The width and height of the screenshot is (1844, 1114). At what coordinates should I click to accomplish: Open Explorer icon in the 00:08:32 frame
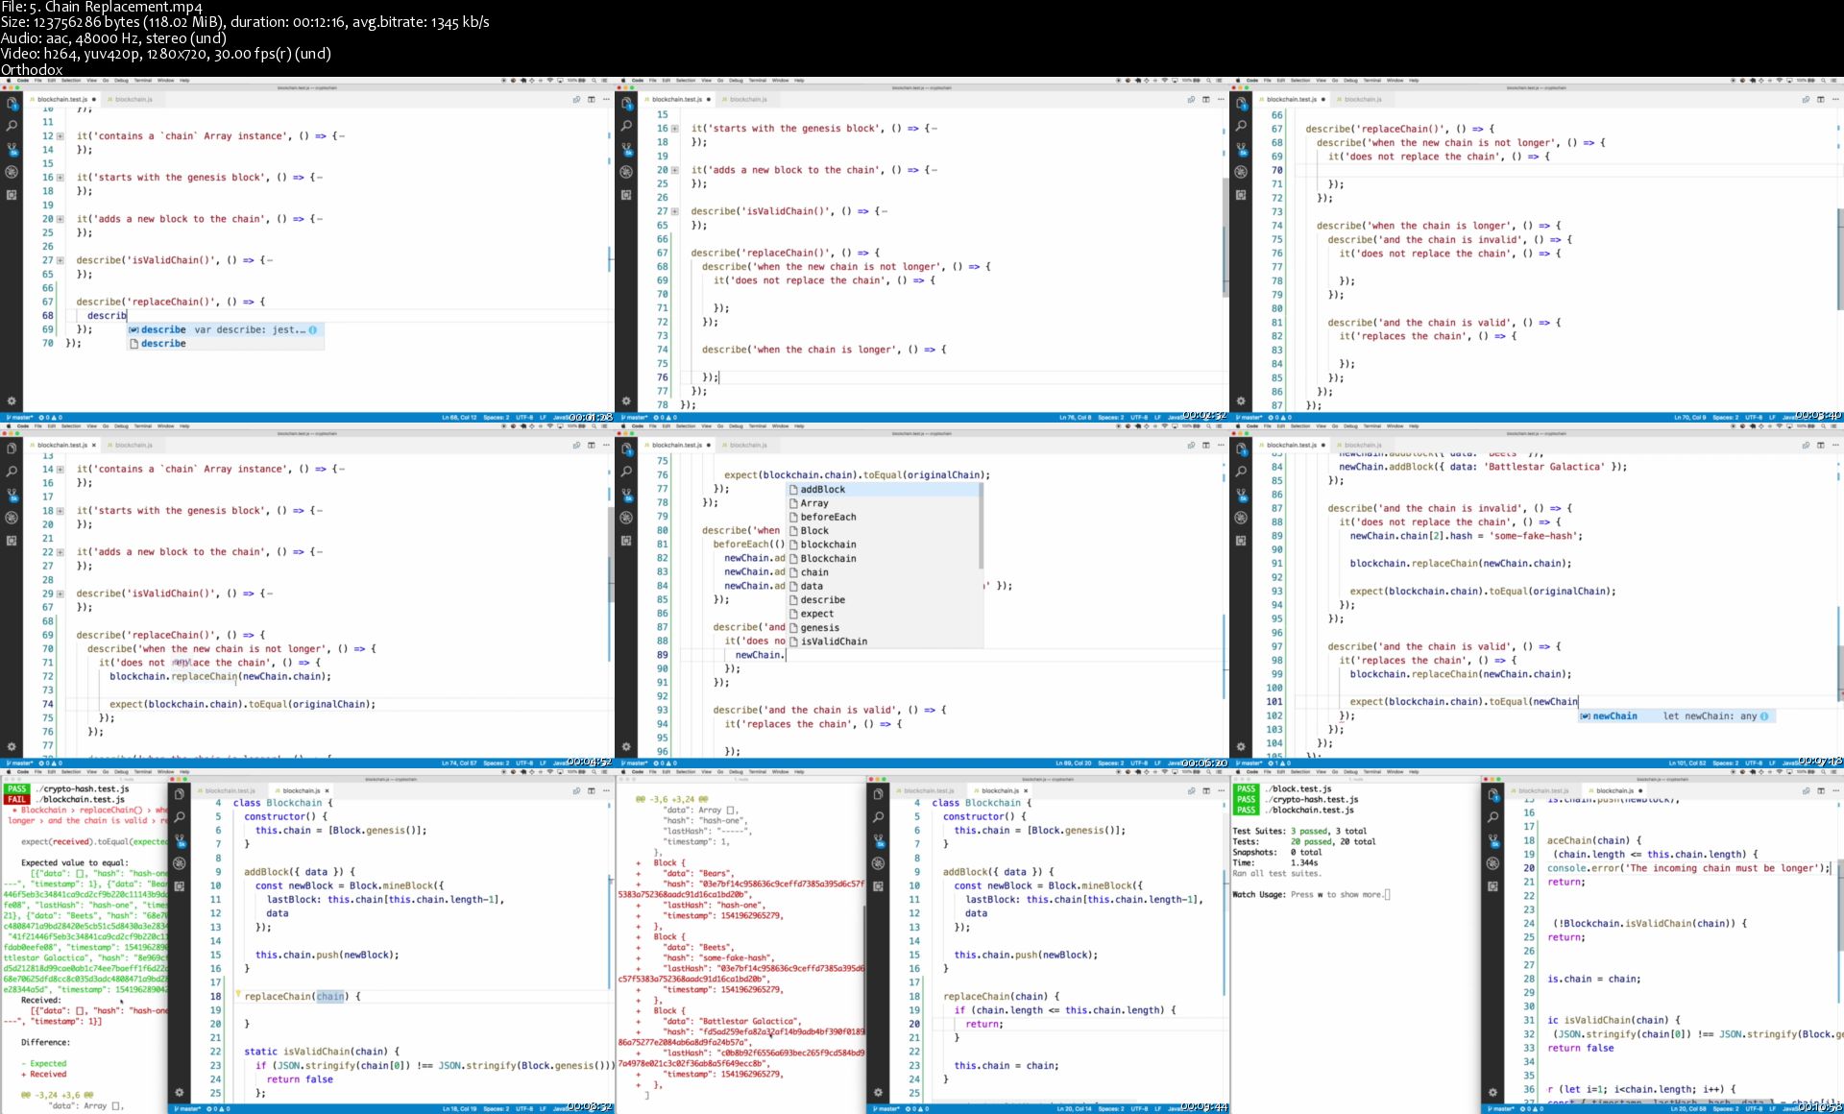click(179, 794)
